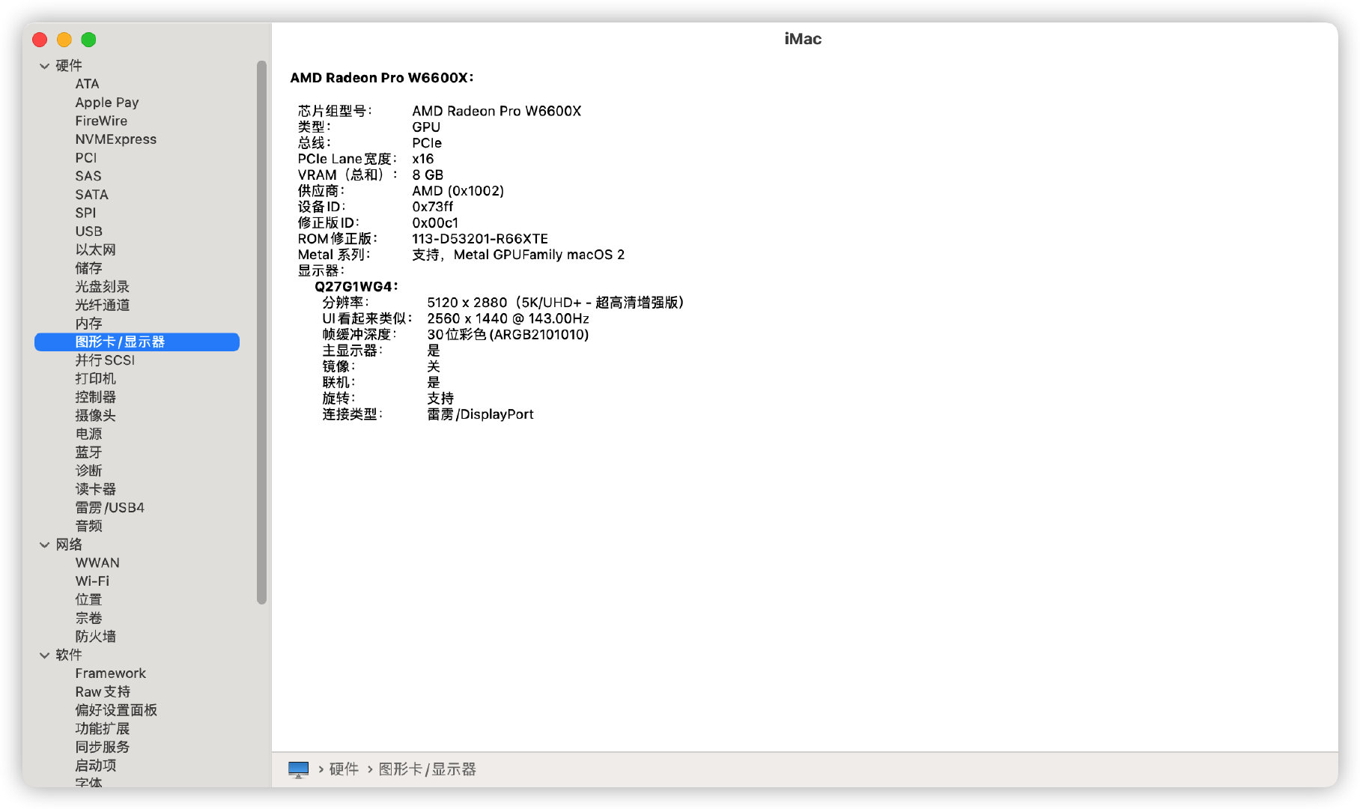Open NVMExpress in the sidebar
This screenshot has height=809, width=1360.
[x=115, y=139]
